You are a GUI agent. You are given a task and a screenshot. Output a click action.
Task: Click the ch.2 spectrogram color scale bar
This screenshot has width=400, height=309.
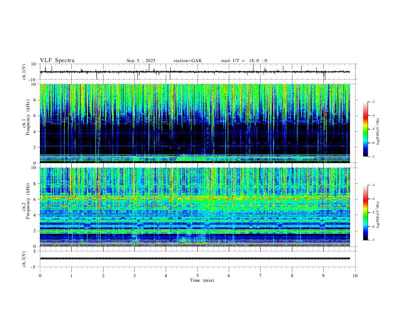pos(365,213)
